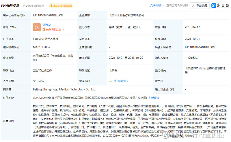Click the download icon in 导出数据 button
Viewport: 231px width, 142px height.
click(194, 5)
